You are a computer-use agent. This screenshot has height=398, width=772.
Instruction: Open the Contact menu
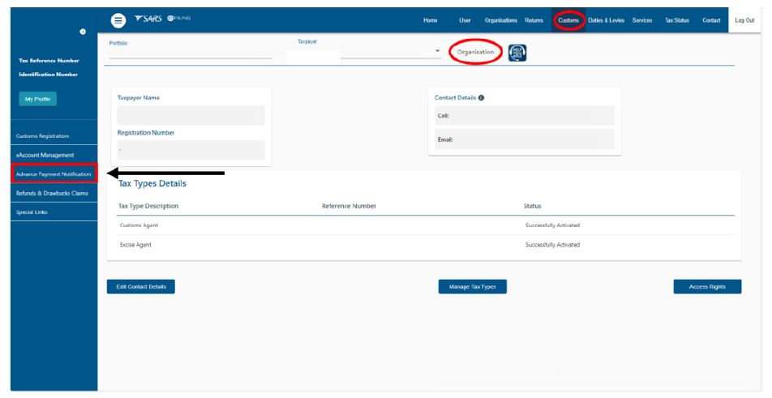pyautogui.click(x=711, y=20)
